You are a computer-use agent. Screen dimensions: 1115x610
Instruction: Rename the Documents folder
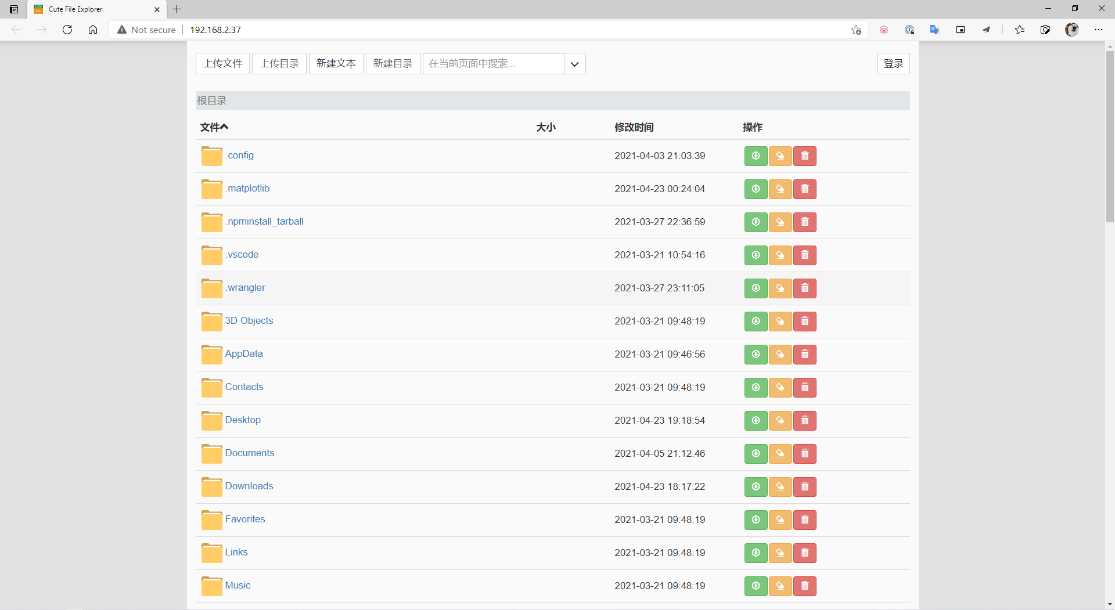click(x=780, y=453)
